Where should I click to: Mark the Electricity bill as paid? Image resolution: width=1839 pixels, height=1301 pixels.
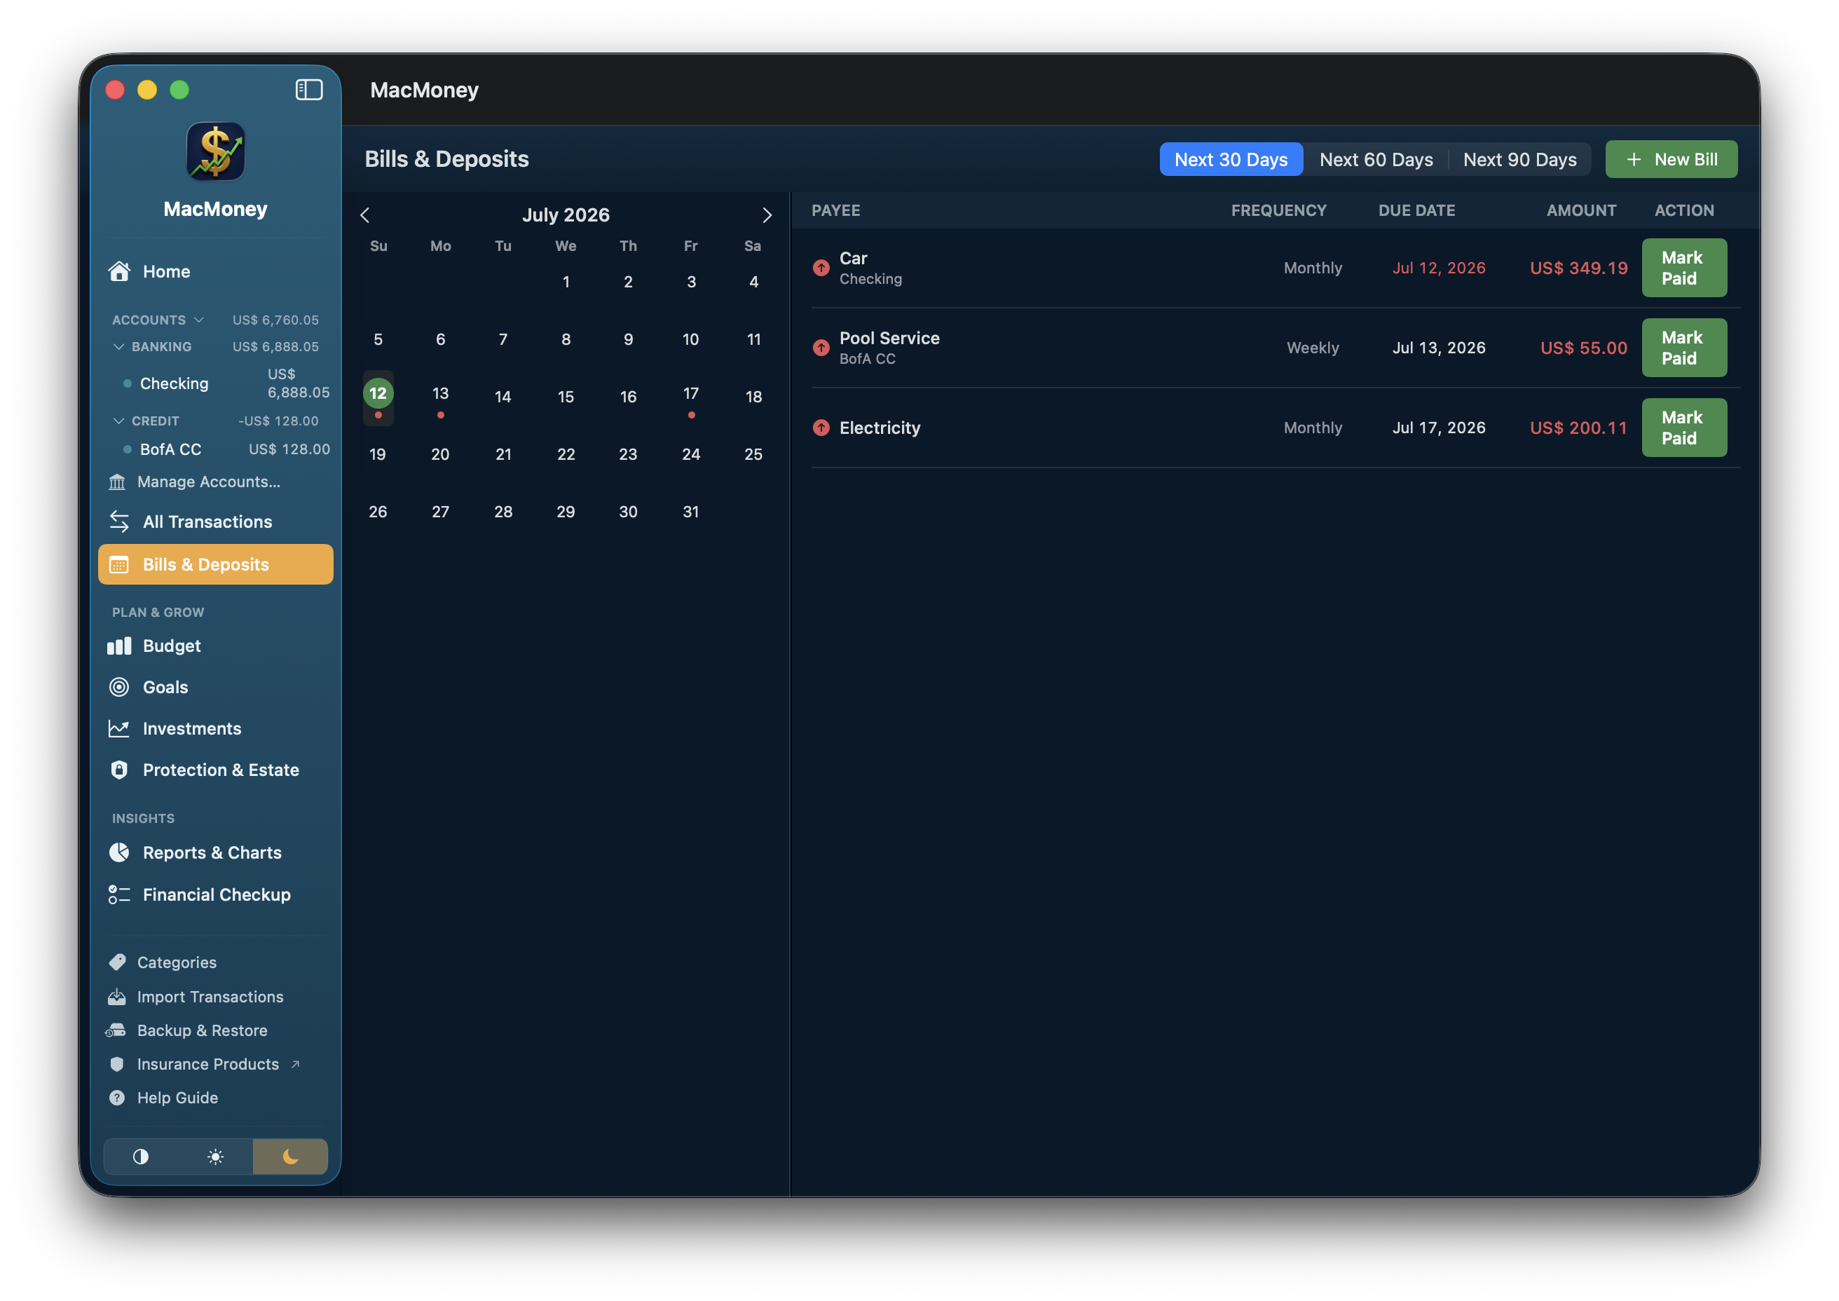coord(1683,428)
